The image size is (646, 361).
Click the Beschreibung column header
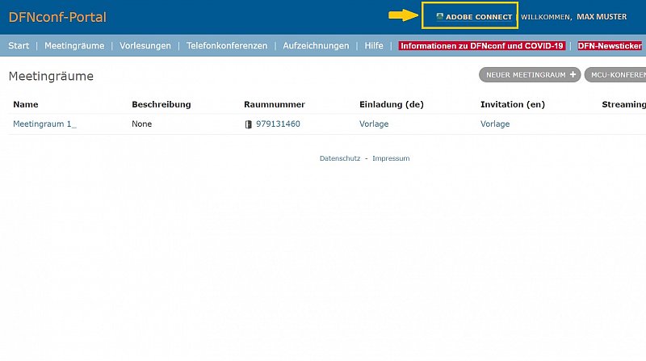pos(161,104)
